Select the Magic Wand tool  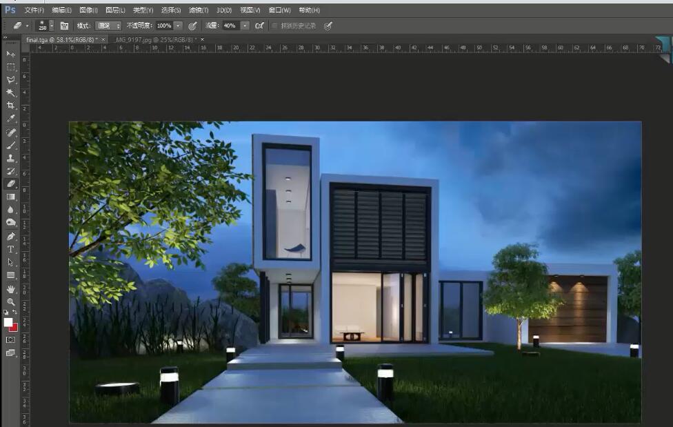tap(11, 92)
